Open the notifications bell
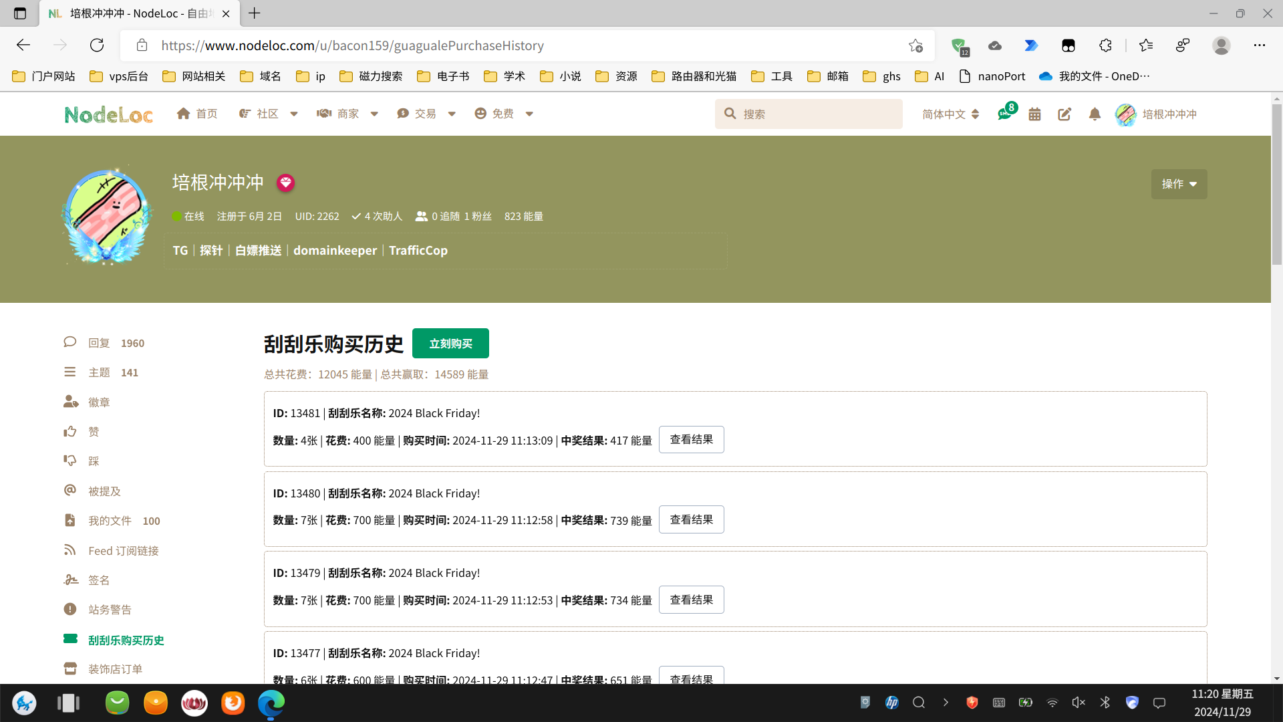The height and width of the screenshot is (722, 1283). [1095, 114]
